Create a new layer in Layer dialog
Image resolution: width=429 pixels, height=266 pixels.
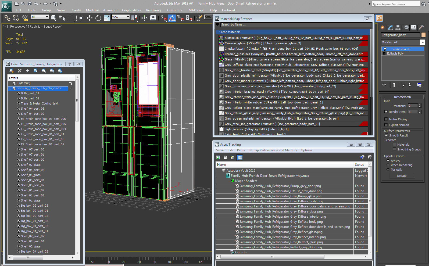click(x=12, y=71)
